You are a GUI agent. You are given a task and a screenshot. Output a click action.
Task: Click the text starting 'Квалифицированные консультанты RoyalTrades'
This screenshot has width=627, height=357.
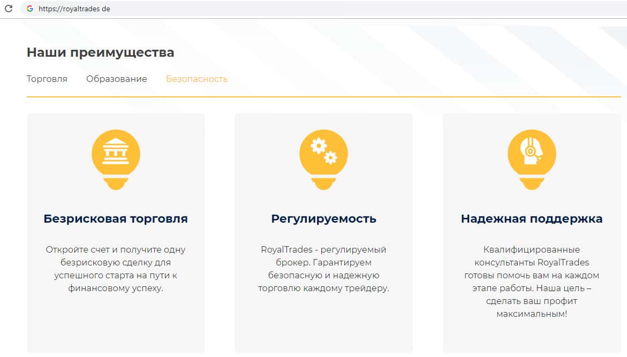tap(532, 282)
